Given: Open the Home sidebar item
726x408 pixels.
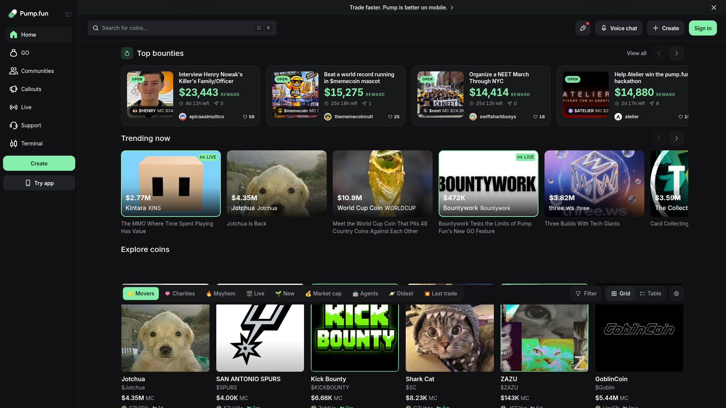Looking at the screenshot, I should tap(39, 35).
